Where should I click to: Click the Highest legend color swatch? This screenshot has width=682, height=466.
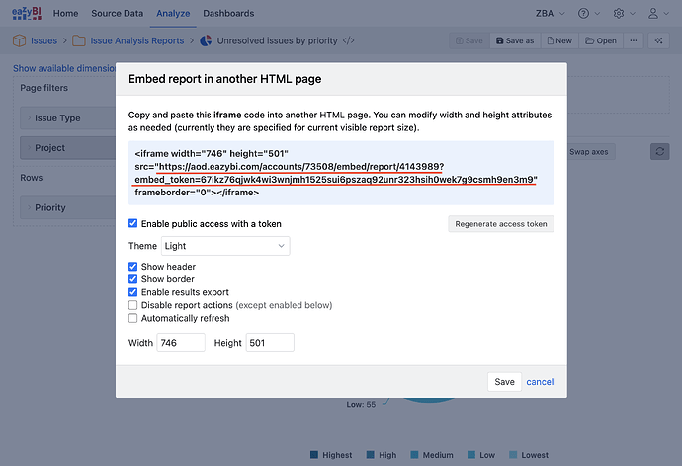314,455
